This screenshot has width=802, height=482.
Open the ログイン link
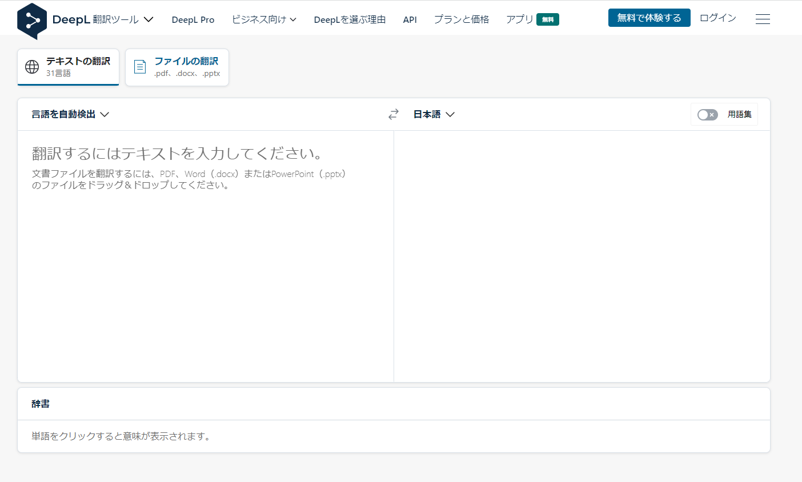717,18
